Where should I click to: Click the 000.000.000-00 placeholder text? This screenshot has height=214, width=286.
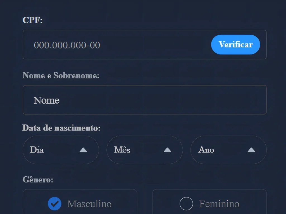(x=67, y=45)
